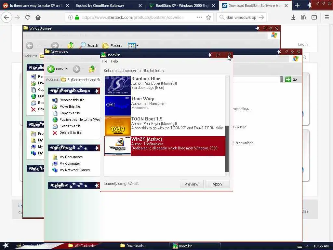
Task: Open the browser Library icon
Action: point(304,18)
